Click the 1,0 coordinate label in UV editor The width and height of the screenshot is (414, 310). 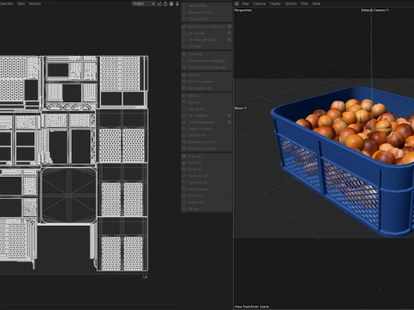click(145, 276)
